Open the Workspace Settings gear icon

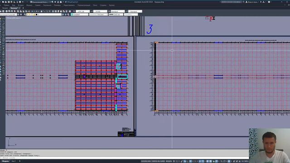tap(18, 14)
